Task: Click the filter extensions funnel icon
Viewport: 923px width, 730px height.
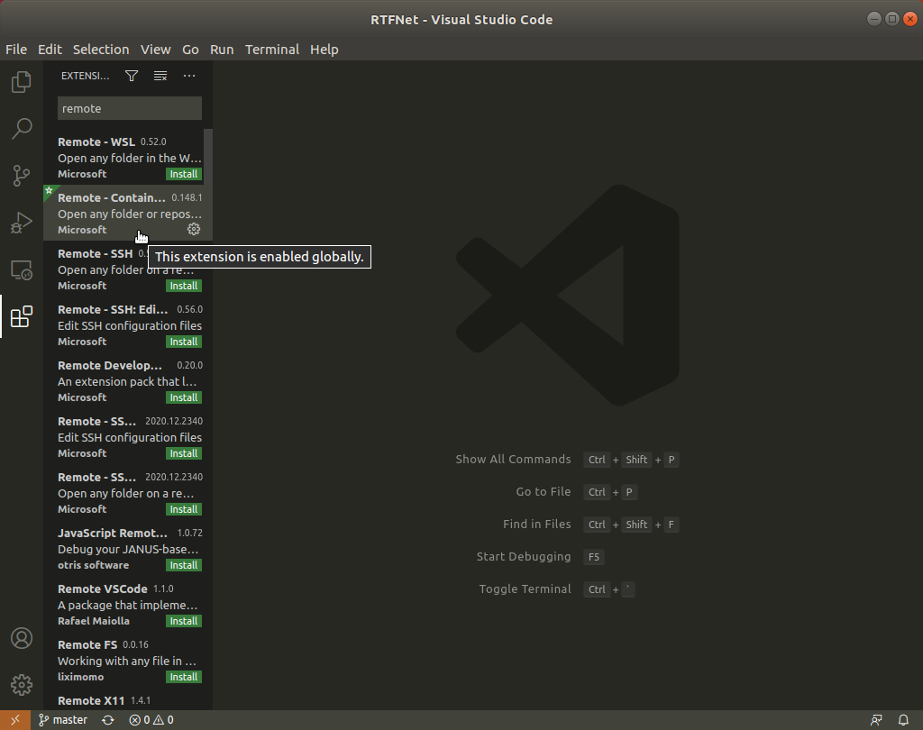Action: 132,76
